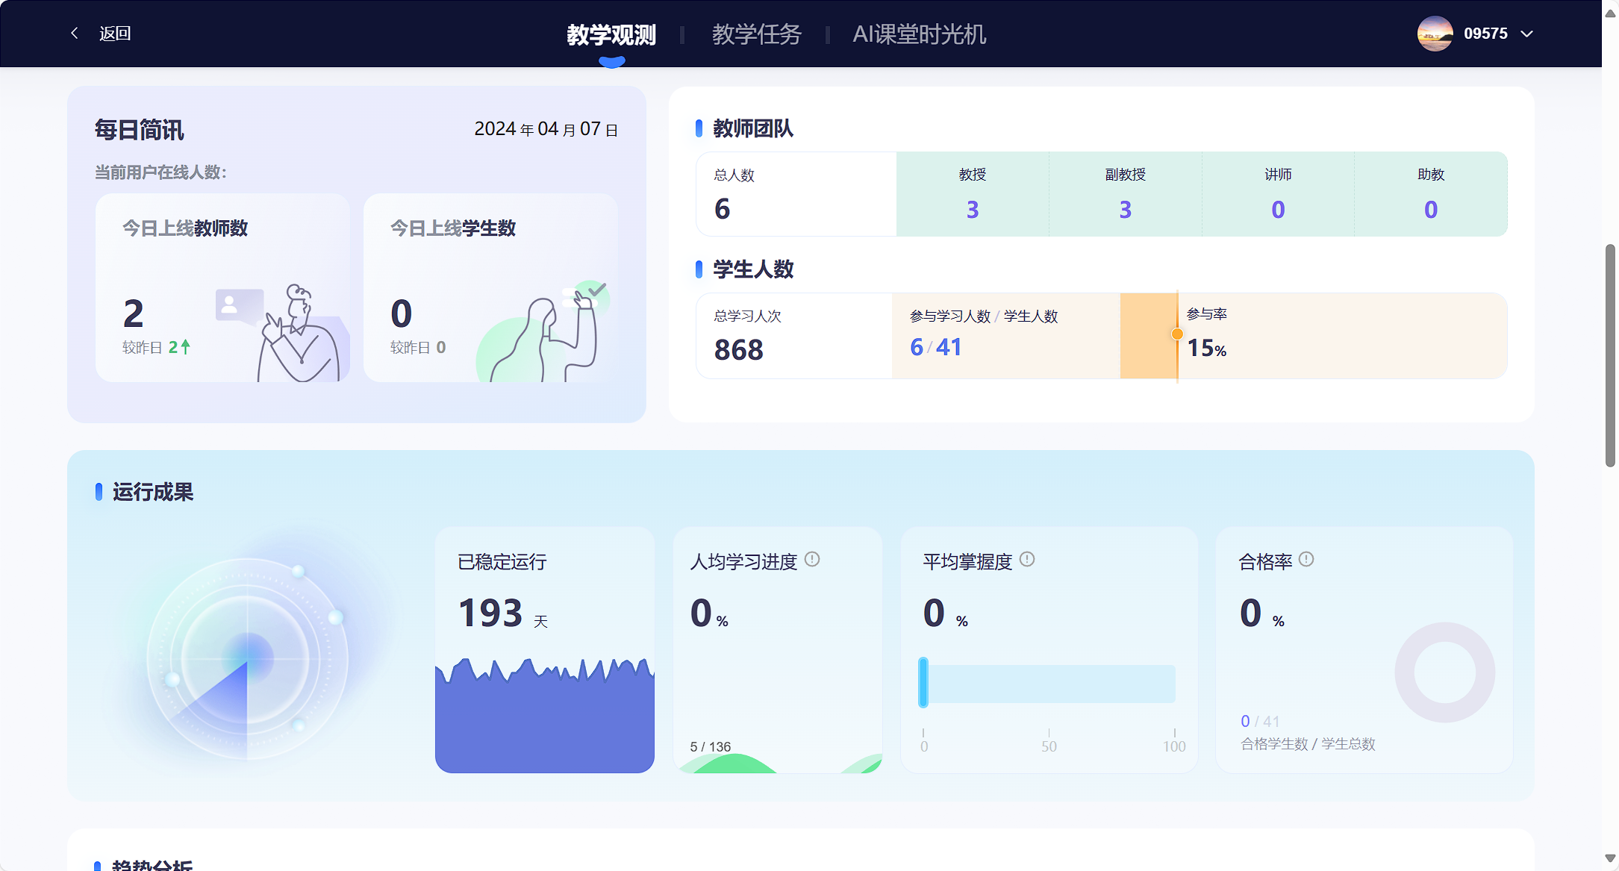Click the 09575 username text
1619x871 pixels.
[x=1485, y=34]
